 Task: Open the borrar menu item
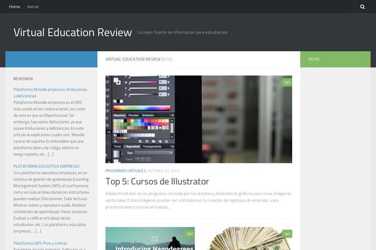[33, 7]
